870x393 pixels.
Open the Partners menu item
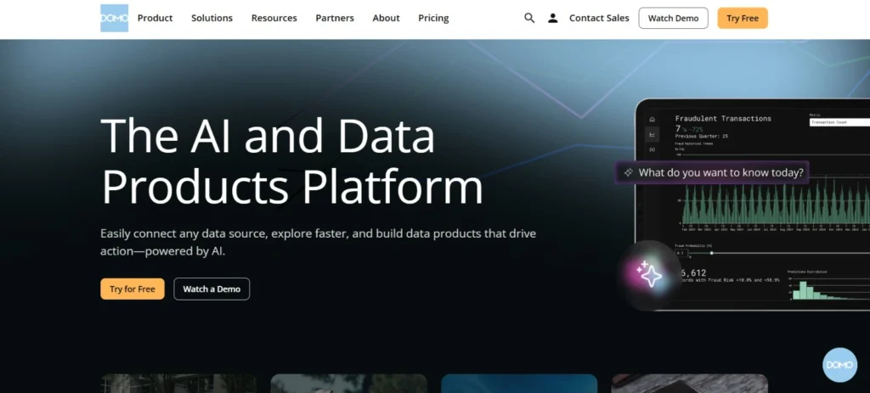(x=335, y=18)
